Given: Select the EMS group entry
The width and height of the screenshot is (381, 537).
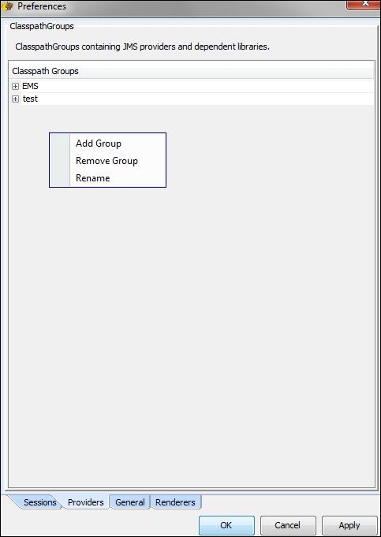Looking at the screenshot, I should [x=30, y=86].
